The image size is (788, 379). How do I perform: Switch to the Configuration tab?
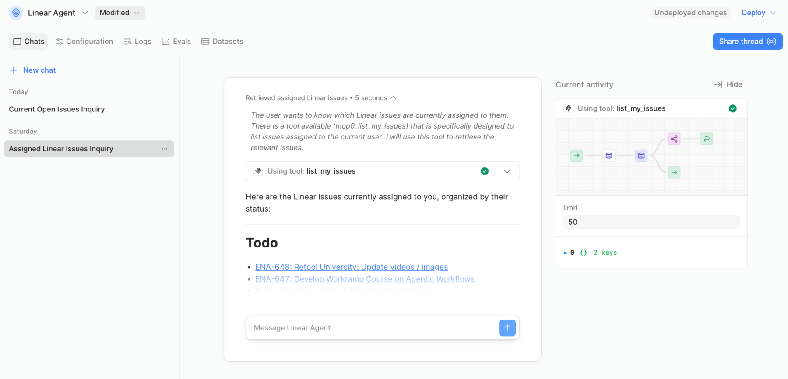point(84,42)
